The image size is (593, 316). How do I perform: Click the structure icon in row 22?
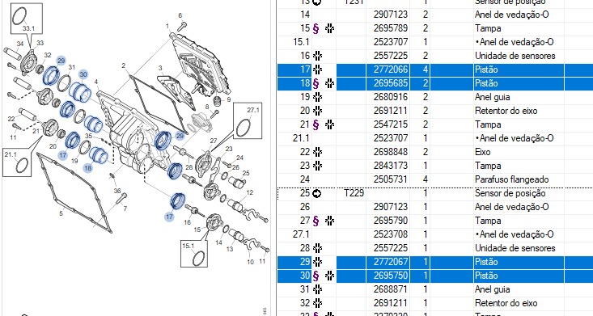[x=318, y=152]
